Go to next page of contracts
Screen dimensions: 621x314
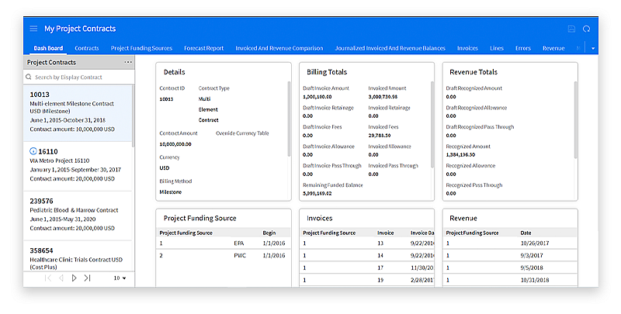pyautogui.click(x=75, y=278)
